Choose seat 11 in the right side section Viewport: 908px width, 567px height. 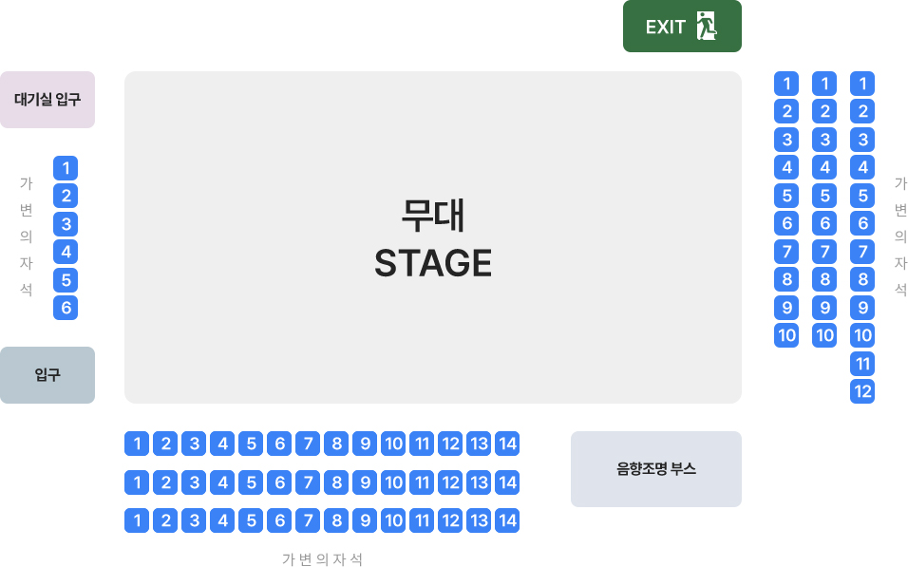pos(862,364)
